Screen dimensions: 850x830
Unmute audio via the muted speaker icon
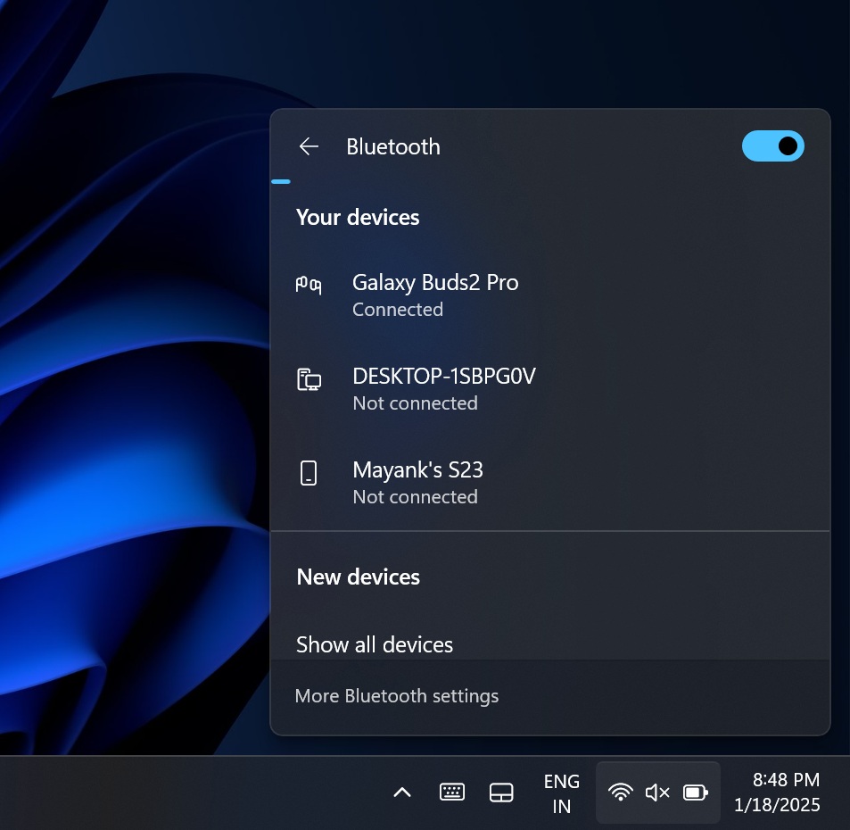pos(657,792)
